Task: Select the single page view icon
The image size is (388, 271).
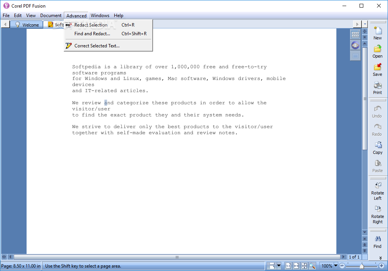Action: [355, 56]
